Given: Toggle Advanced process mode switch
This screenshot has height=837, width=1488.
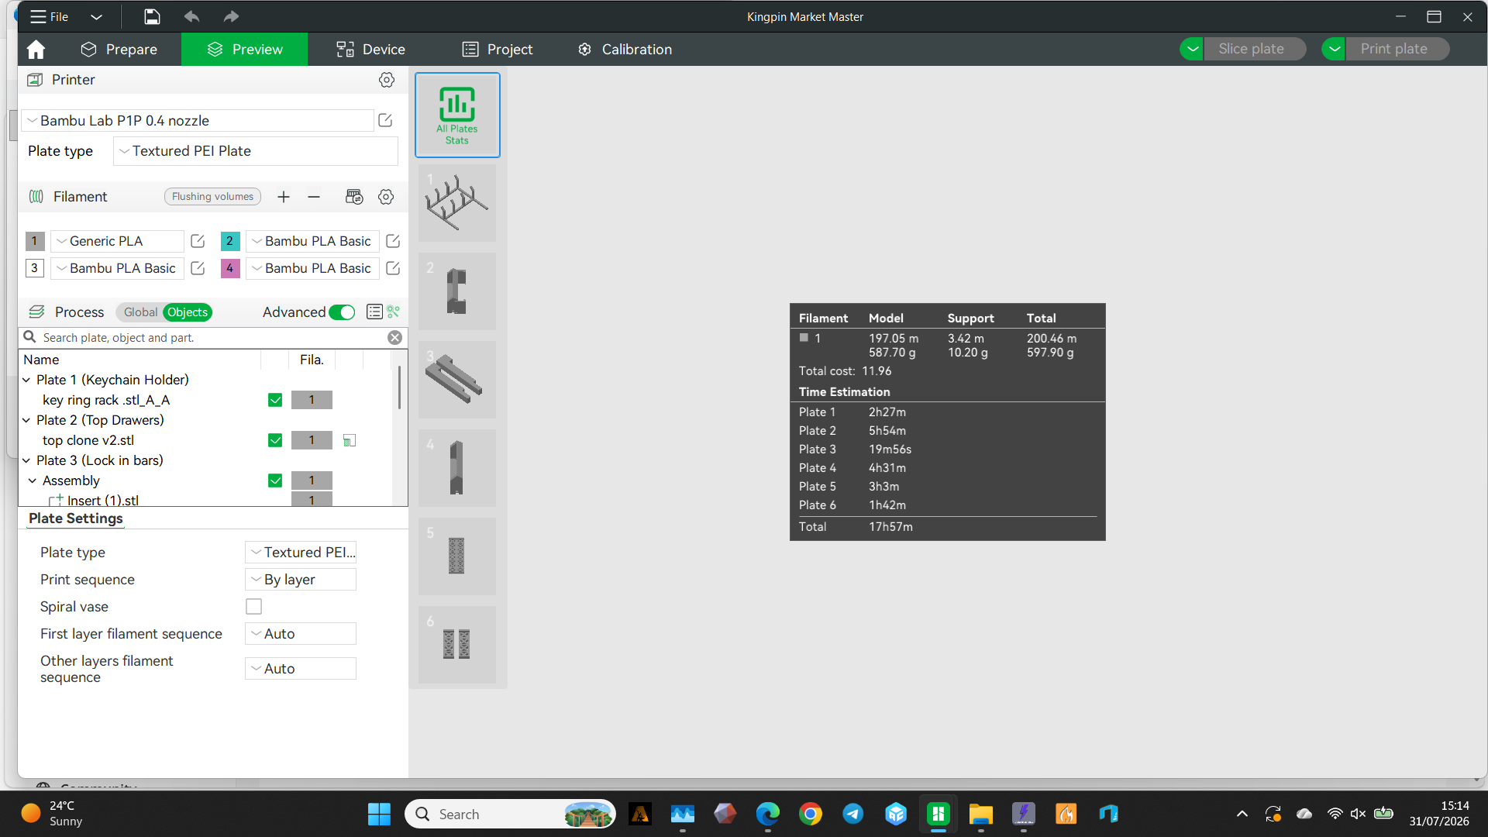Looking at the screenshot, I should tap(342, 312).
